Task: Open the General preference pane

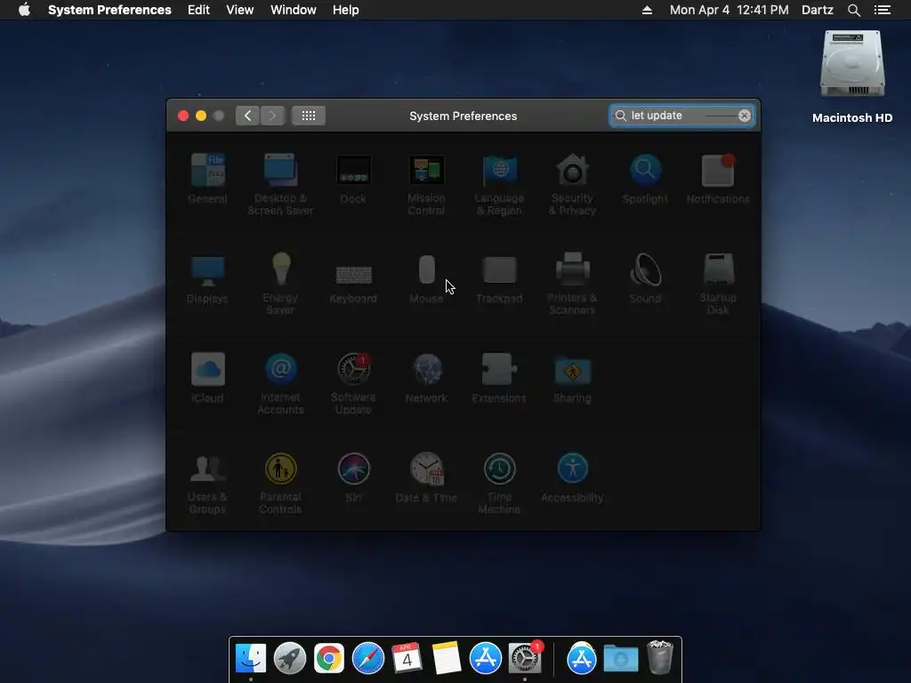Action: 207,178
